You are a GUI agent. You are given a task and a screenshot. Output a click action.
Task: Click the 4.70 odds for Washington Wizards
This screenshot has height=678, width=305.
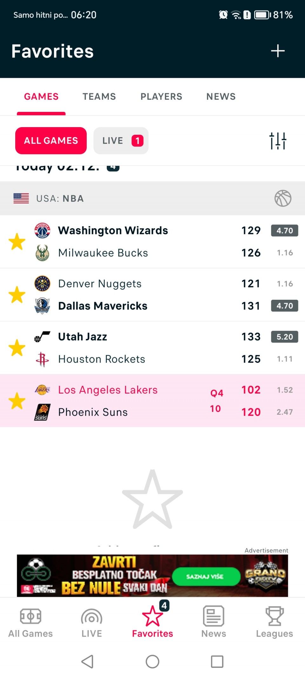284,230
